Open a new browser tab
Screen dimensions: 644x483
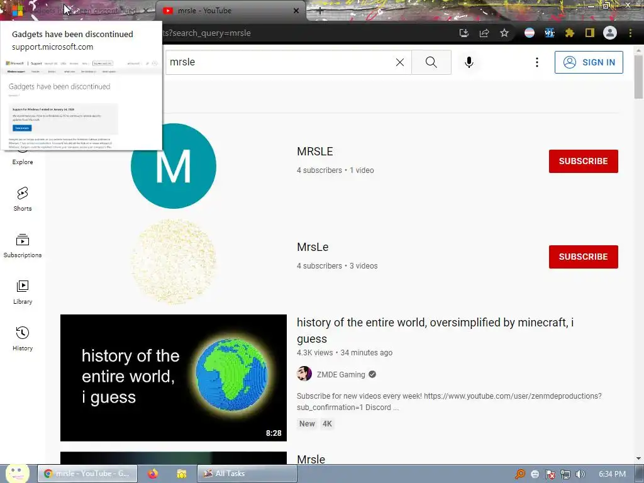(320, 11)
